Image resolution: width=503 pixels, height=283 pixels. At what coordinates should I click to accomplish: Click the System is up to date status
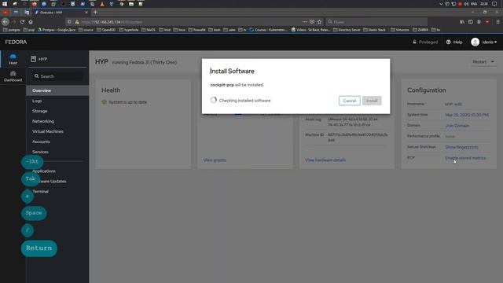[x=124, y=102]
